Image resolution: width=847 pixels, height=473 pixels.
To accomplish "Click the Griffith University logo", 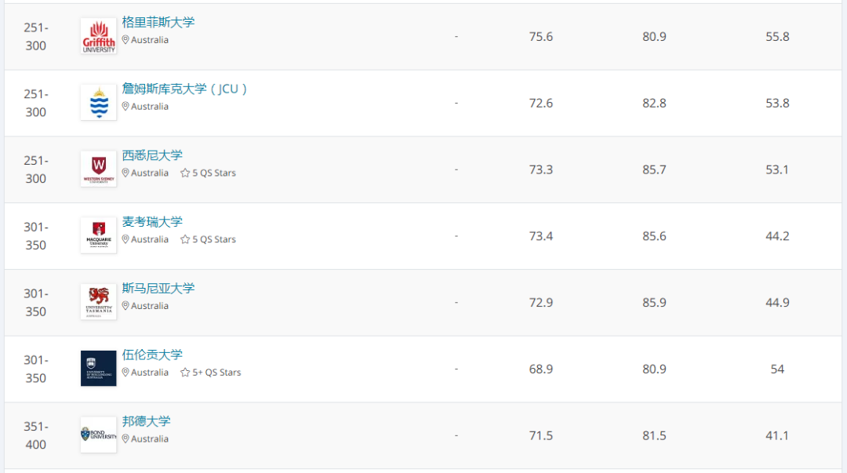I will pyautogui.click(x=98, y=36).
